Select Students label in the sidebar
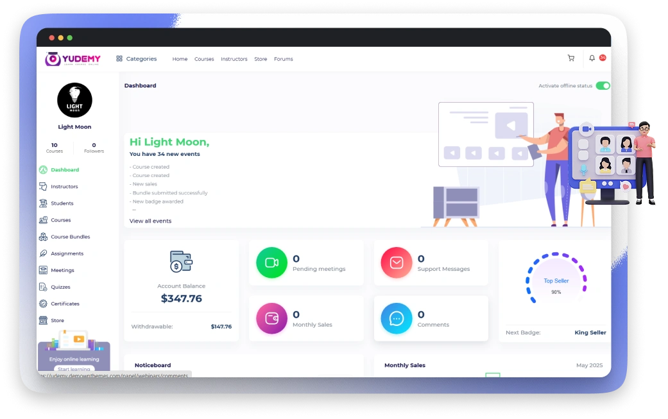This screenshot has height=419, width=668. (62, 203)
